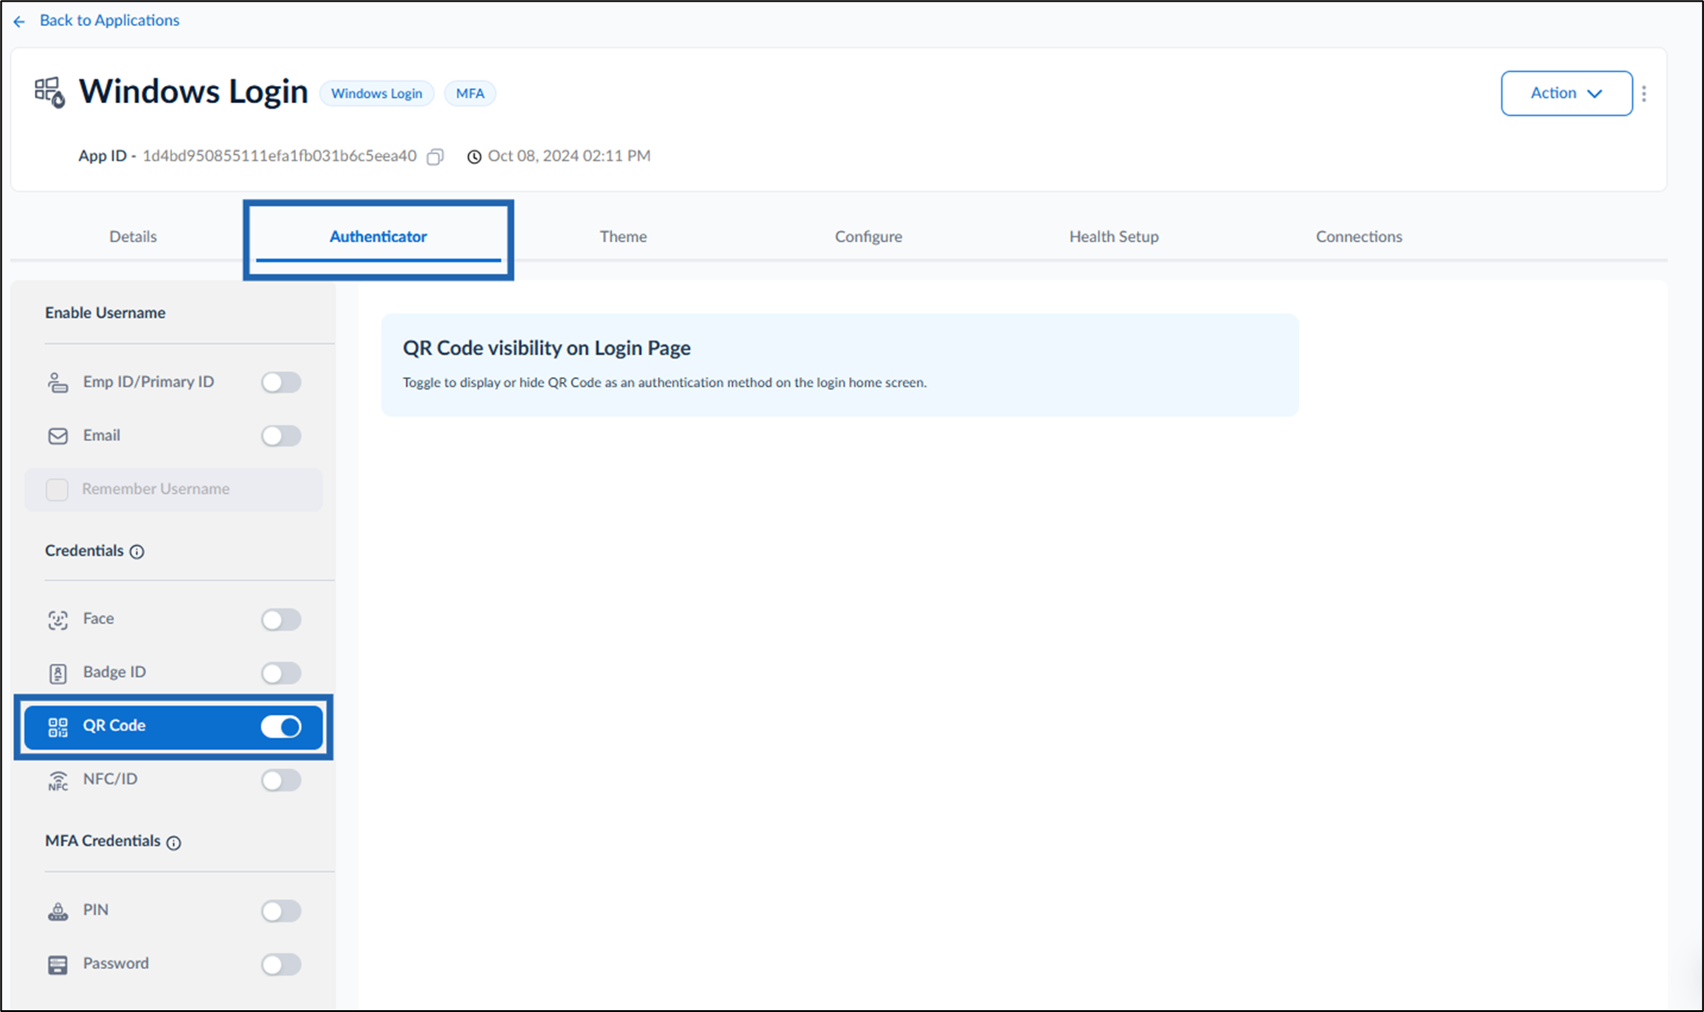
Task: Click the Emp ID/Primary ID person icon
Action: 57,383
